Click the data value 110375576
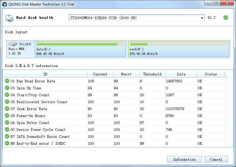 coord(175,109)
